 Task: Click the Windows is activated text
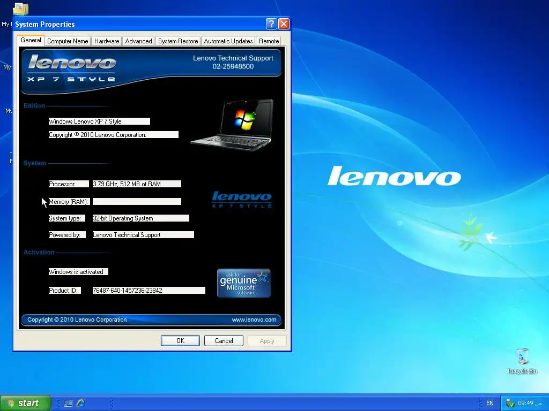tap(78, 272)
